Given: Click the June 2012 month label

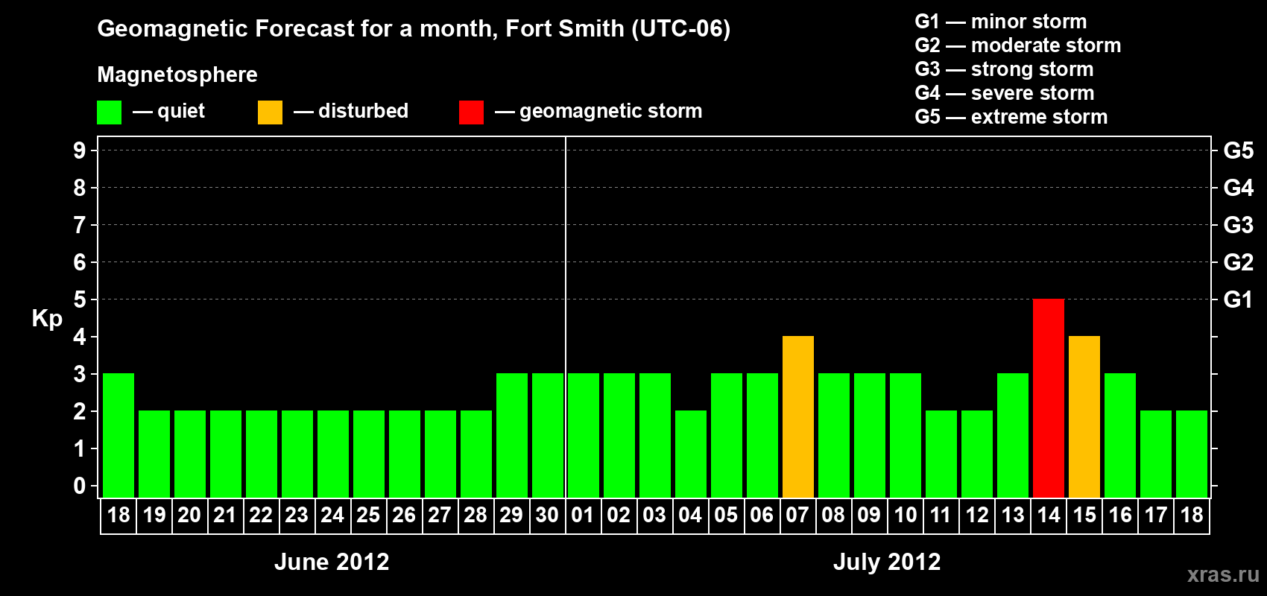Looking at the screenshot, I should (x=332, y=562).
